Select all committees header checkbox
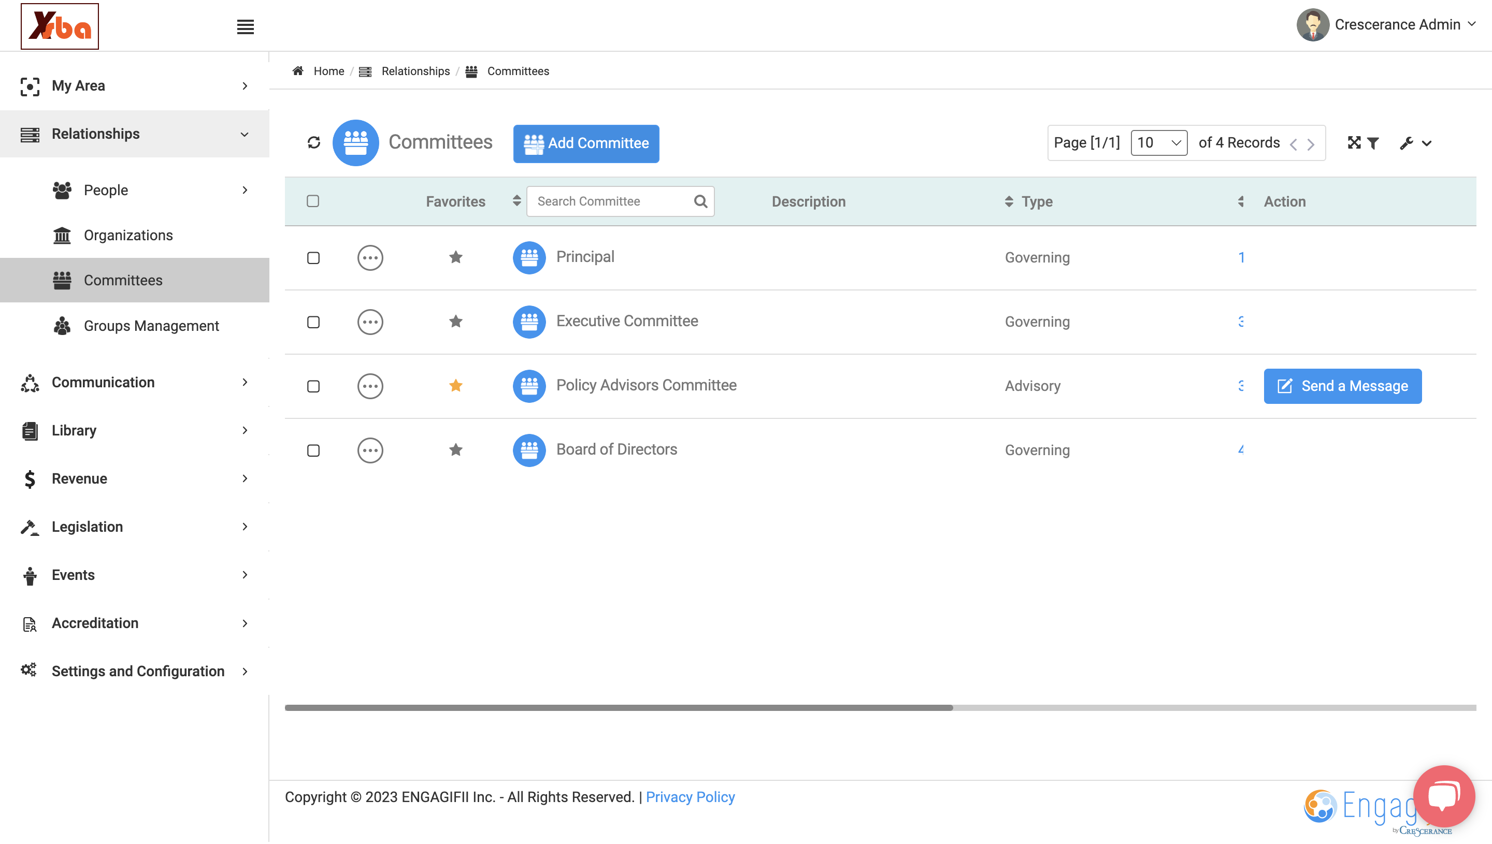1492x844 pixels. [x=313, y=201]
